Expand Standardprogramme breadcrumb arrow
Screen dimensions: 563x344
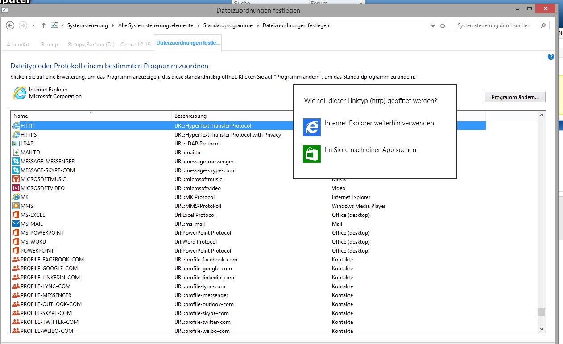258,25
